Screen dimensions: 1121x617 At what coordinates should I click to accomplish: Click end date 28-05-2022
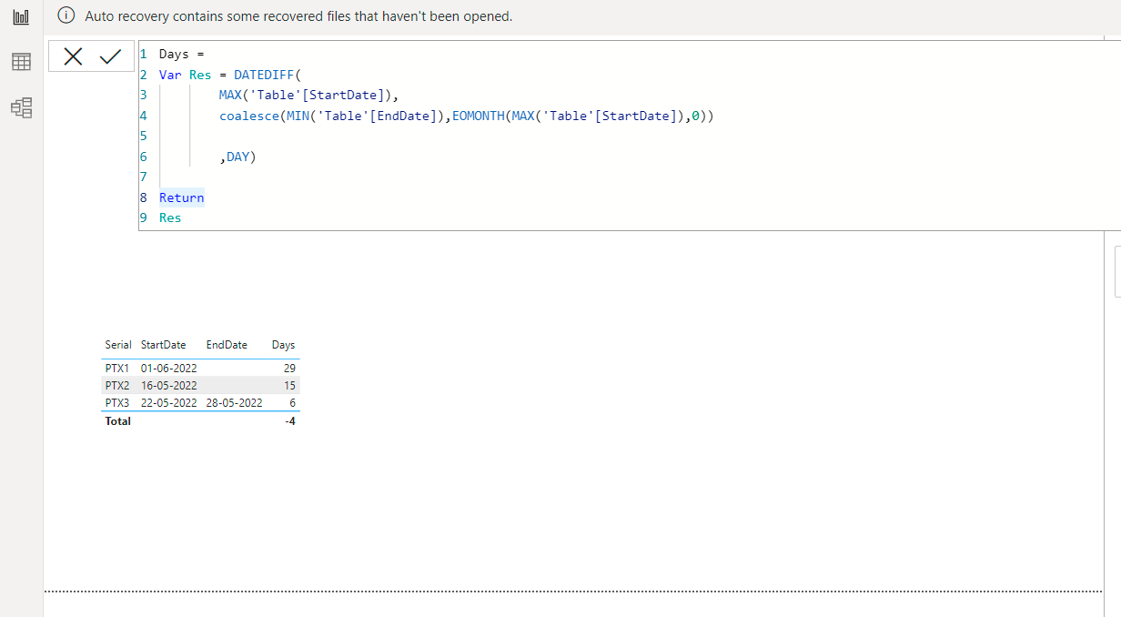point(234,402)
